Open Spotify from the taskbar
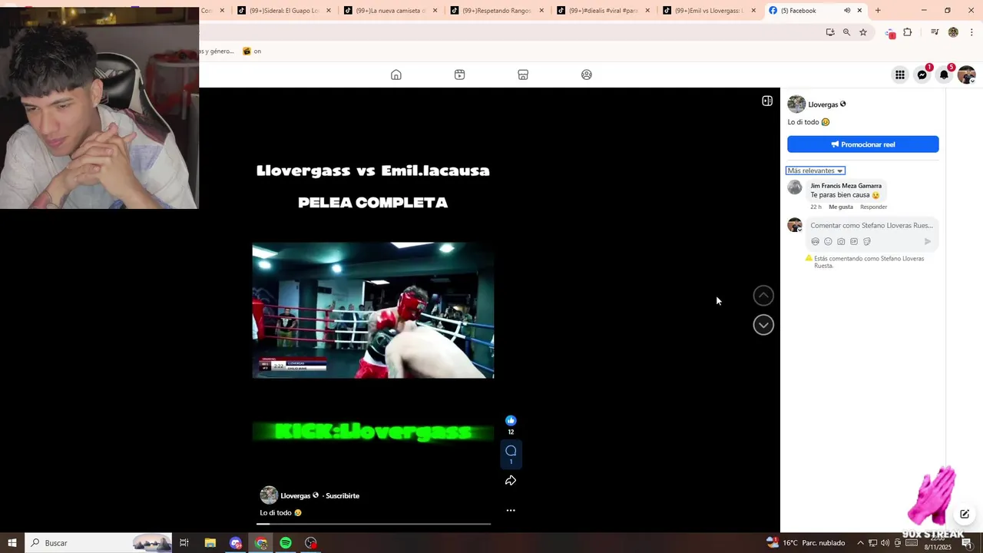This screenshot has height=553, width=983. coord(286,543)
